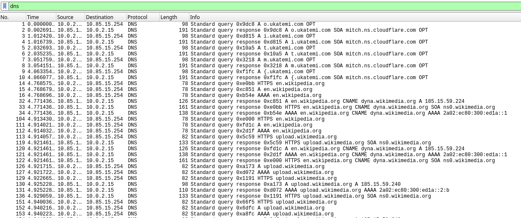This screenshot has height=218, width=521.
Task: Select packet 119 response 0x5c59 row
Action: tap(260, 143)
